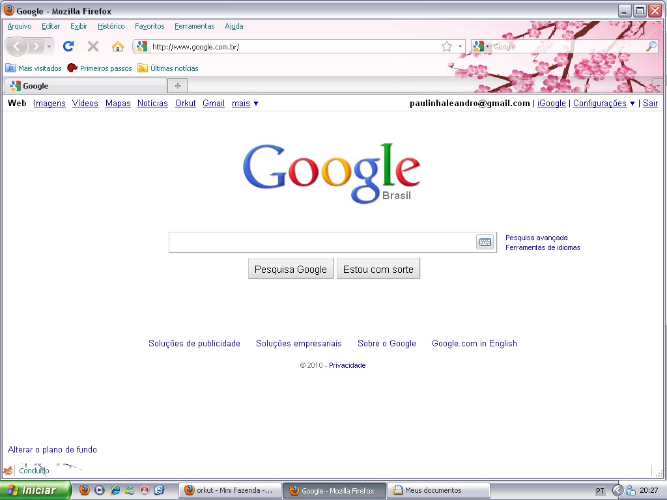The image size is (667, 500).
Task: Launch Windows Messenger from quick launch
Action: [130, 490]
